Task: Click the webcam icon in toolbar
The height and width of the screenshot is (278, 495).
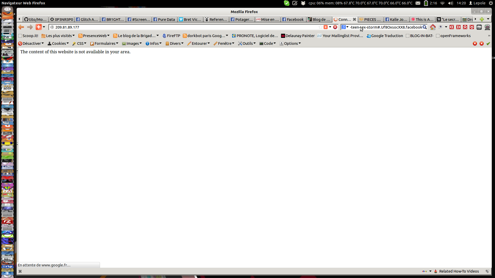Action: click(x=487, y=27)
